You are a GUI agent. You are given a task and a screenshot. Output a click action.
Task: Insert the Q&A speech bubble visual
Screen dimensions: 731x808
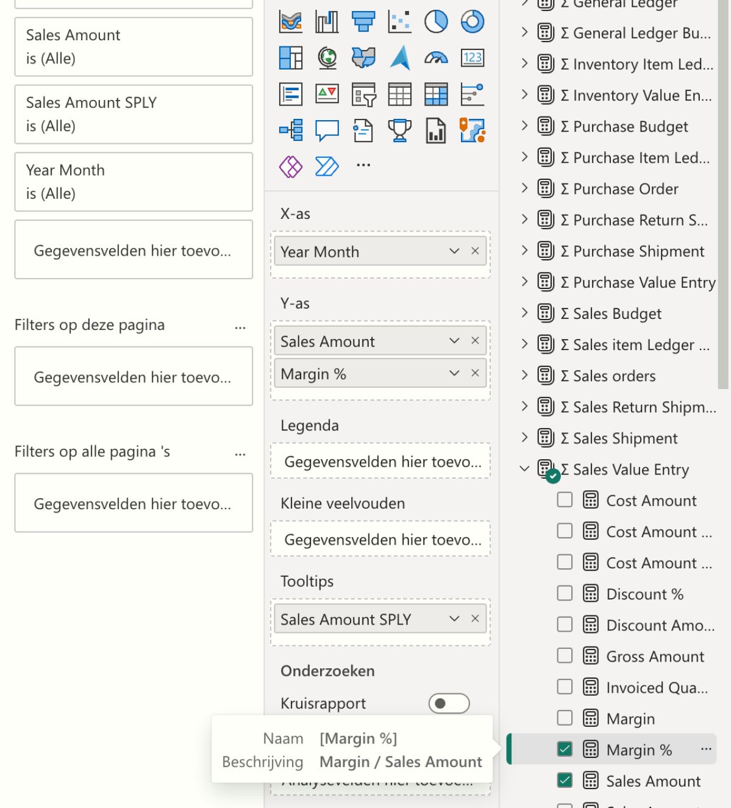pos(327,130)
